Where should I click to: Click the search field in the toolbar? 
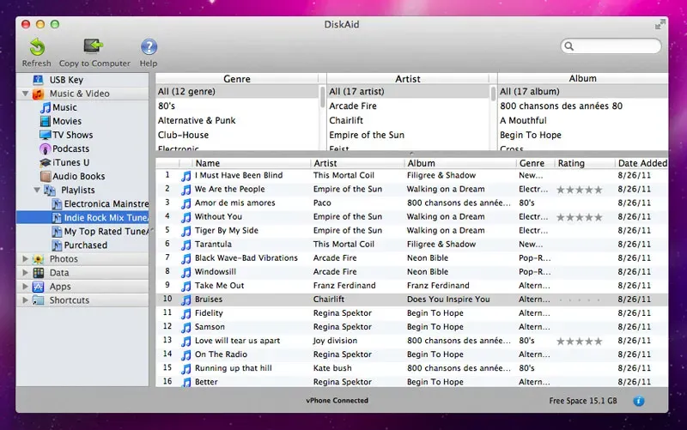click(617, 46)
